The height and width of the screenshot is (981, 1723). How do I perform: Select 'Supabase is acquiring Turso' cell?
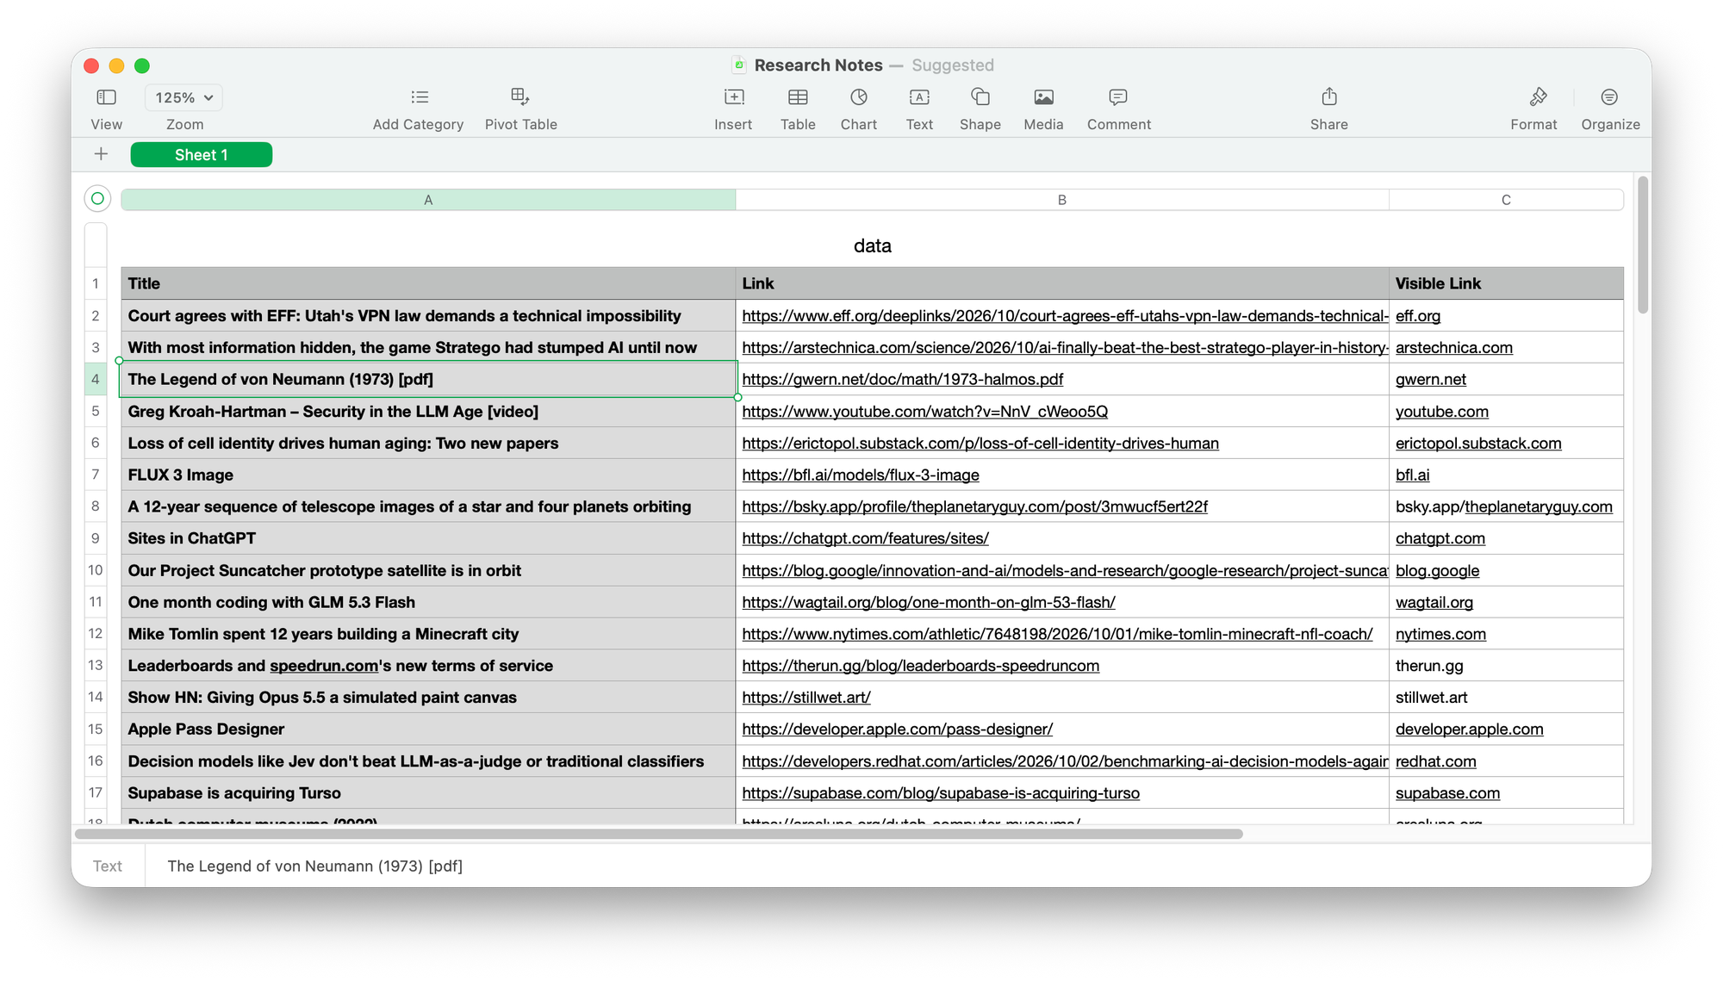point(428,792)
